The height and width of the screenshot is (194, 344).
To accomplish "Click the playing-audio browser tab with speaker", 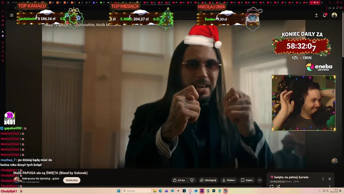I will 315,2.
